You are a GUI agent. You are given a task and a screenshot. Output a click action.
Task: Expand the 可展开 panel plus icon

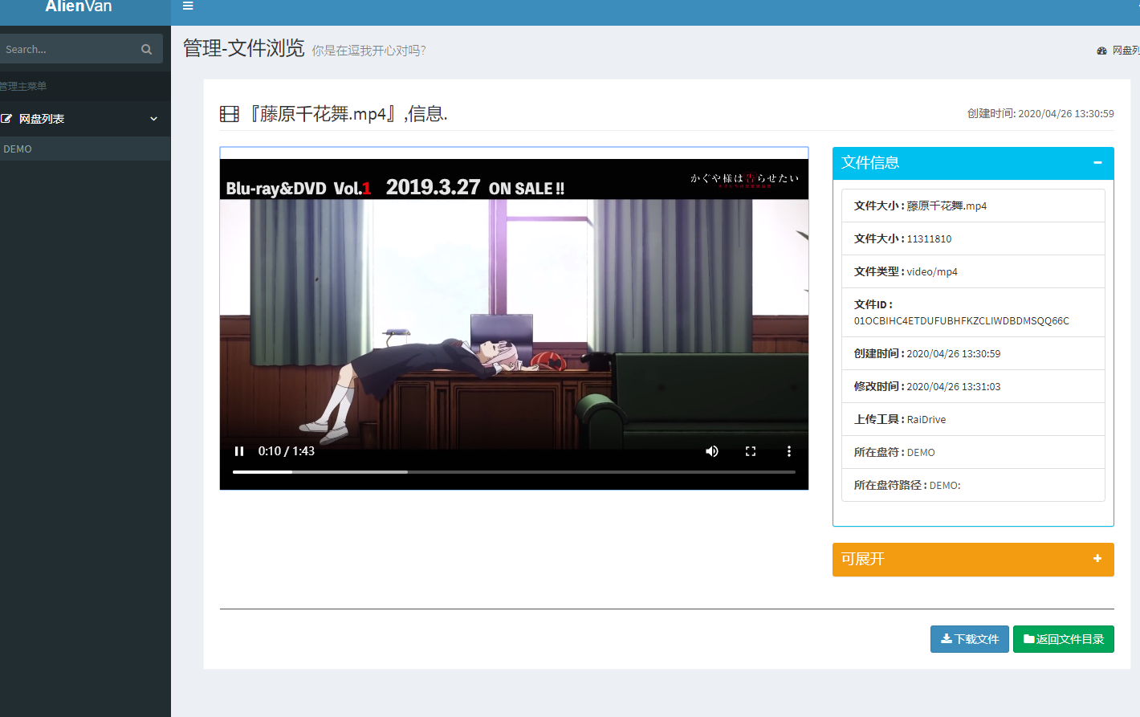(x=1097, y=559)
